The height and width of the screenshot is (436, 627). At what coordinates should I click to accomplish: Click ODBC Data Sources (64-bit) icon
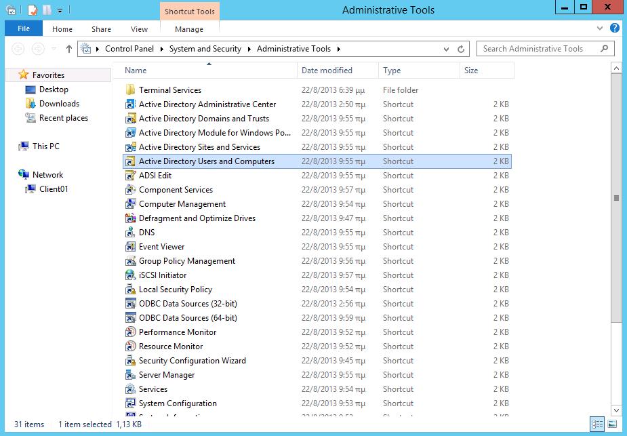click(130, 317)
